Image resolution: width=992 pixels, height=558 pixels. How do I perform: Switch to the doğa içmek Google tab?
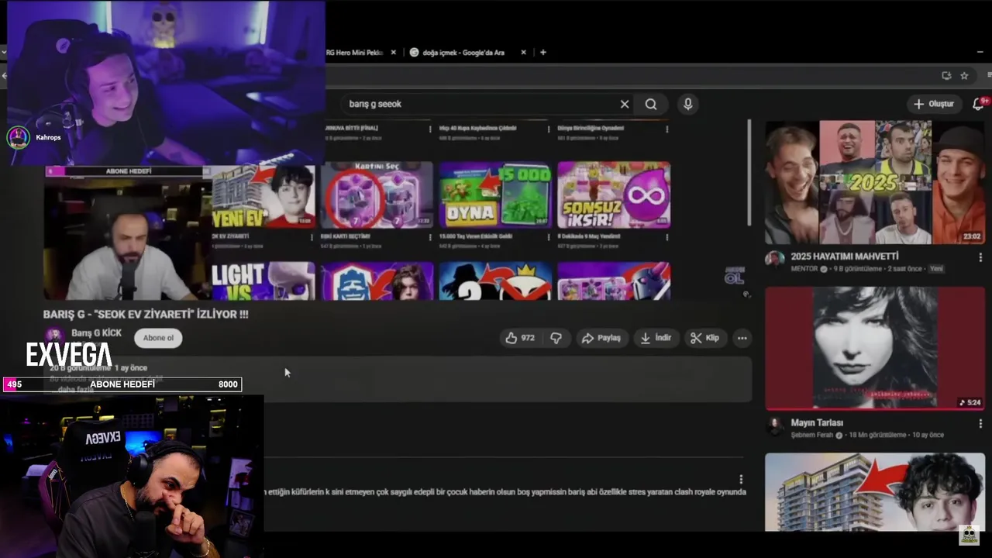pos(462,53)
